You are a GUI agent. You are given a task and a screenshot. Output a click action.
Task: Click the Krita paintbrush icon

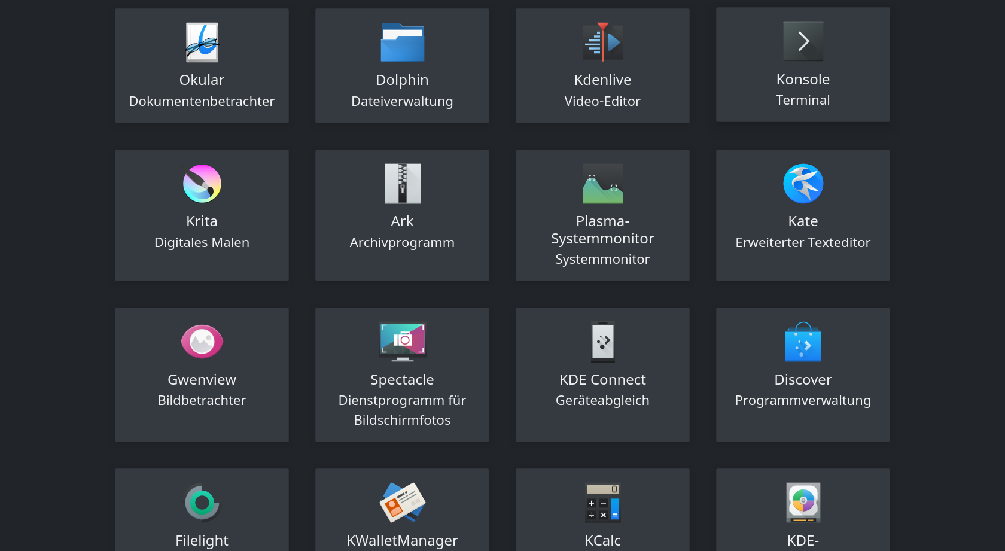pos(202,184)
